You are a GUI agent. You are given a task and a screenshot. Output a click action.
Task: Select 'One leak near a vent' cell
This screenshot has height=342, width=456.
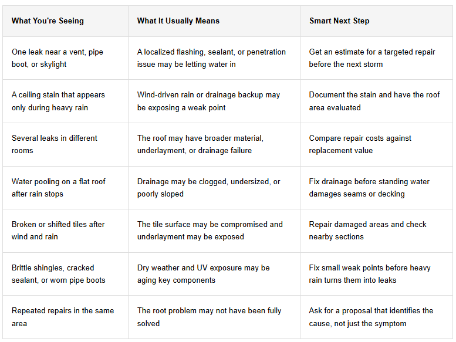click(x=65, y=58)
